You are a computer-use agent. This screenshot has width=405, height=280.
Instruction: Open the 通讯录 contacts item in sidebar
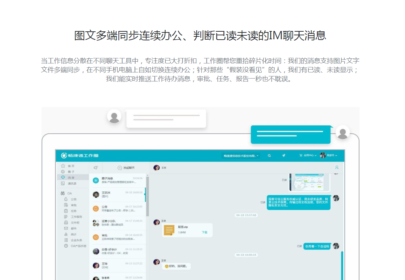(69, 183)
